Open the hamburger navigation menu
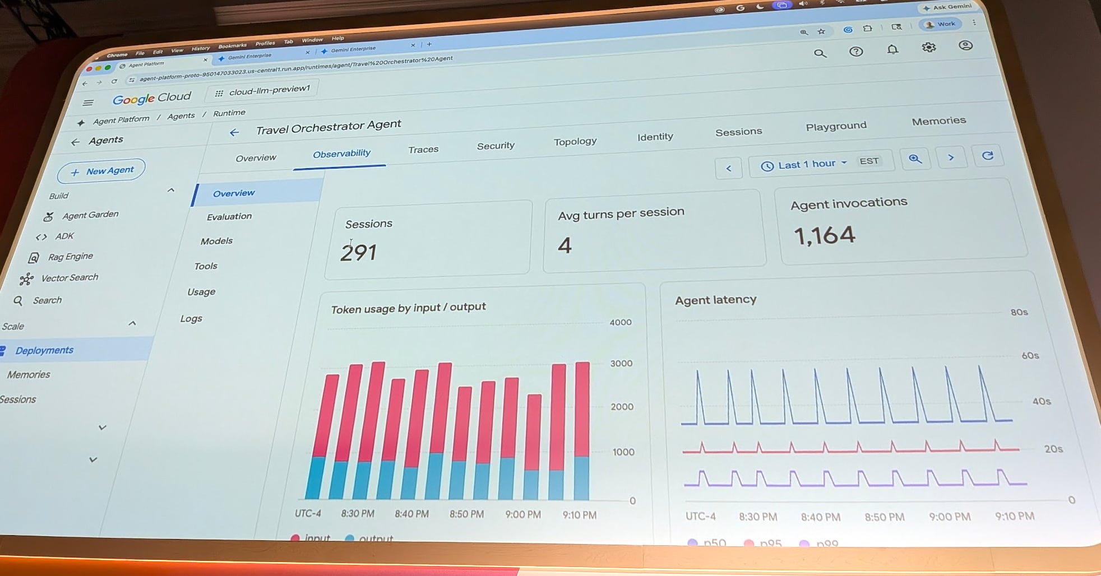The image size is (1101, 576). pyautogui.click(x=88, y=103)
